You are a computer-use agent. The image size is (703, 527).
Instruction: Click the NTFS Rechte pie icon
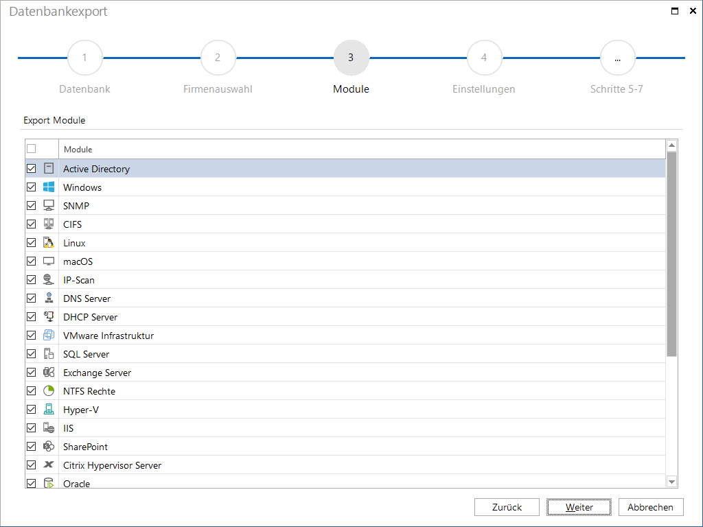(x=49, y=390)
